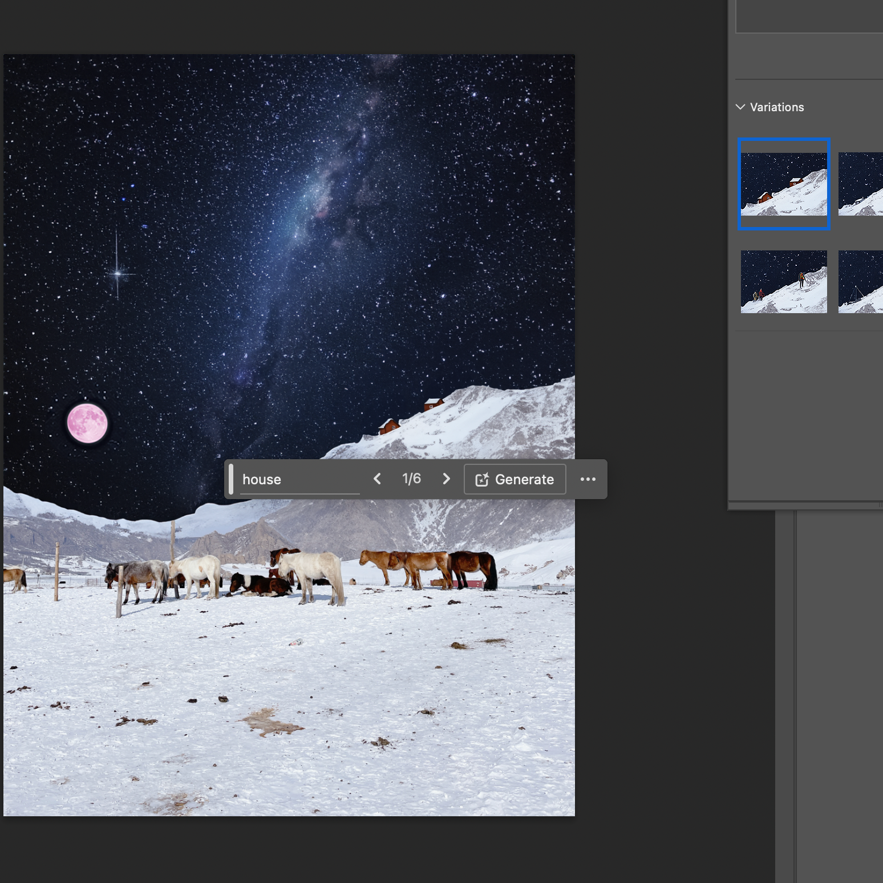Go to the next generated variation
Viewport: 883px width, 883px height.
tap(447, 479)
